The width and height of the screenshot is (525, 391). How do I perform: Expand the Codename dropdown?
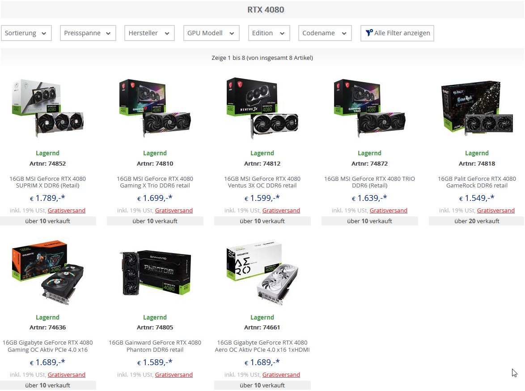(325, 33)
